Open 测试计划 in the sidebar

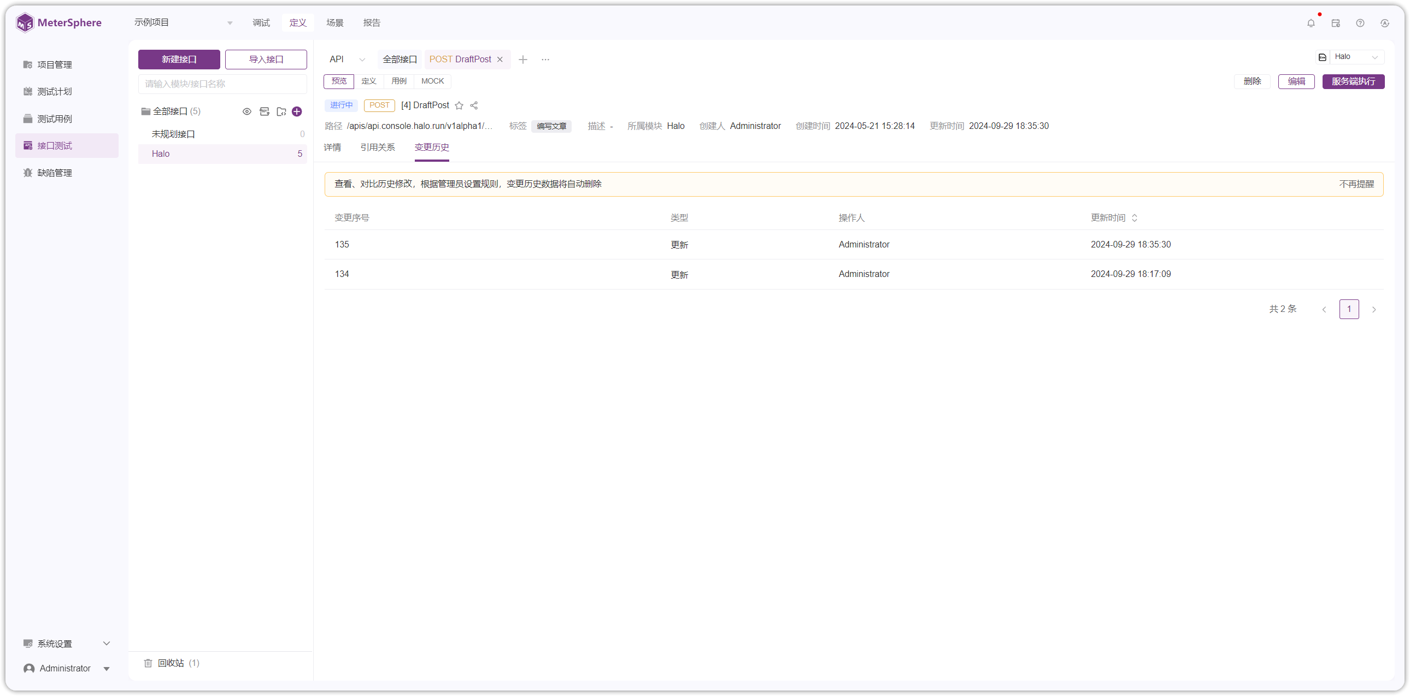67,91
